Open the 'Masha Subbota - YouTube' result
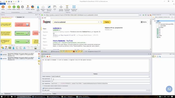 (63, 41)
